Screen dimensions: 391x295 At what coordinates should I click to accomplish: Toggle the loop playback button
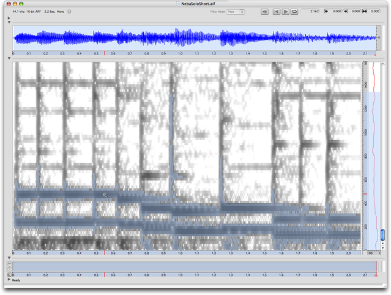[294, 12]
